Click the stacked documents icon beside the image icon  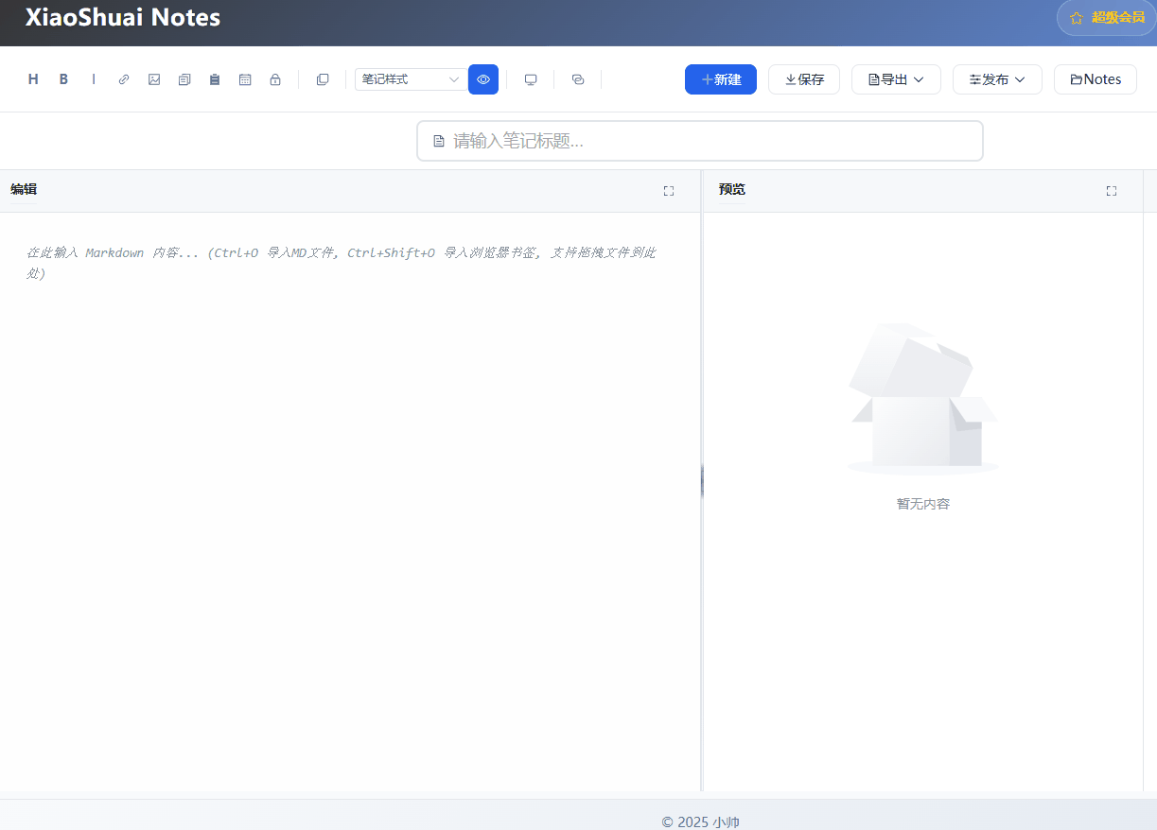184,79
